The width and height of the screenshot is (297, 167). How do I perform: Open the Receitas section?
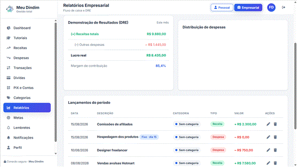(27, 48)
